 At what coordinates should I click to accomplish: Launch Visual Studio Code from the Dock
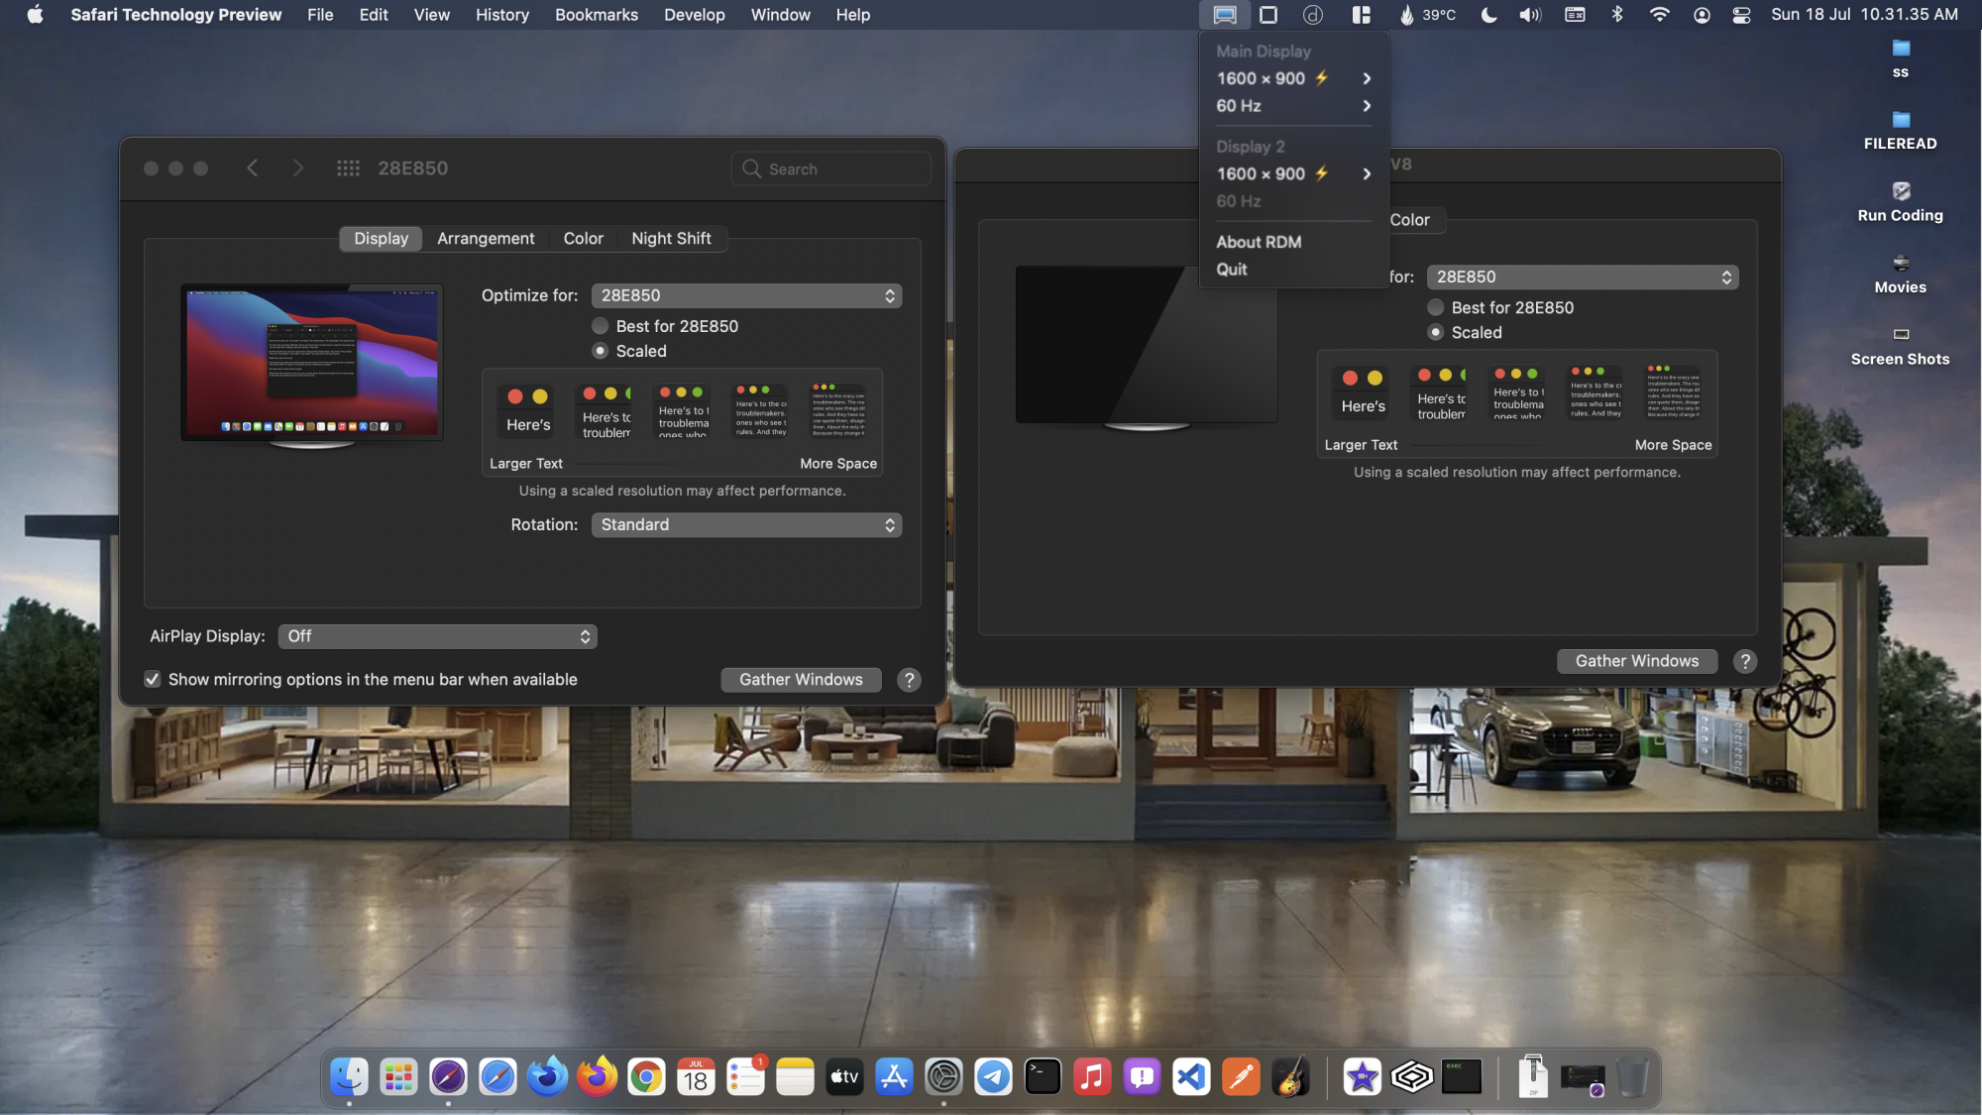point(1191,1077)
